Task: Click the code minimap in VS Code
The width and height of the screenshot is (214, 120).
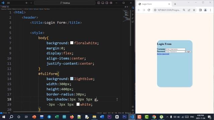Action: pyautogui.click(x=126, y=16)
